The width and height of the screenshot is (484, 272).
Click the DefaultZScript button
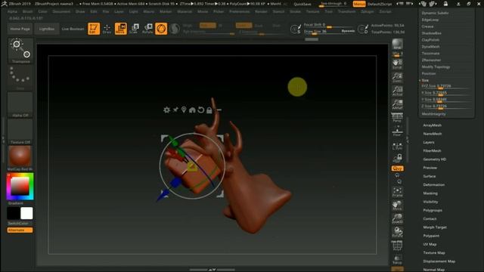click(x=380, y=4)
